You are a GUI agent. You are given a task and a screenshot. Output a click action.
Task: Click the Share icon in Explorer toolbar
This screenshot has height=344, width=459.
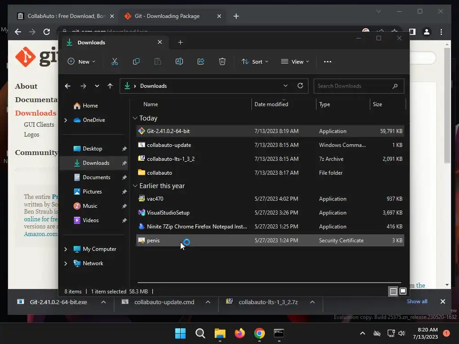[x=201, y=62]
